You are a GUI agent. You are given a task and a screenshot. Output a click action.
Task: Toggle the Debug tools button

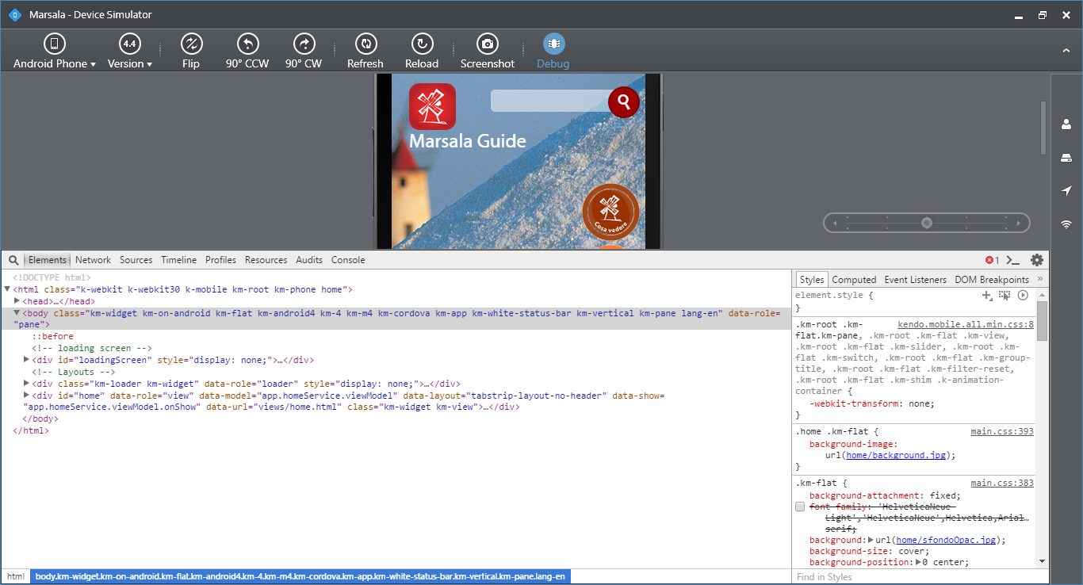553,44
